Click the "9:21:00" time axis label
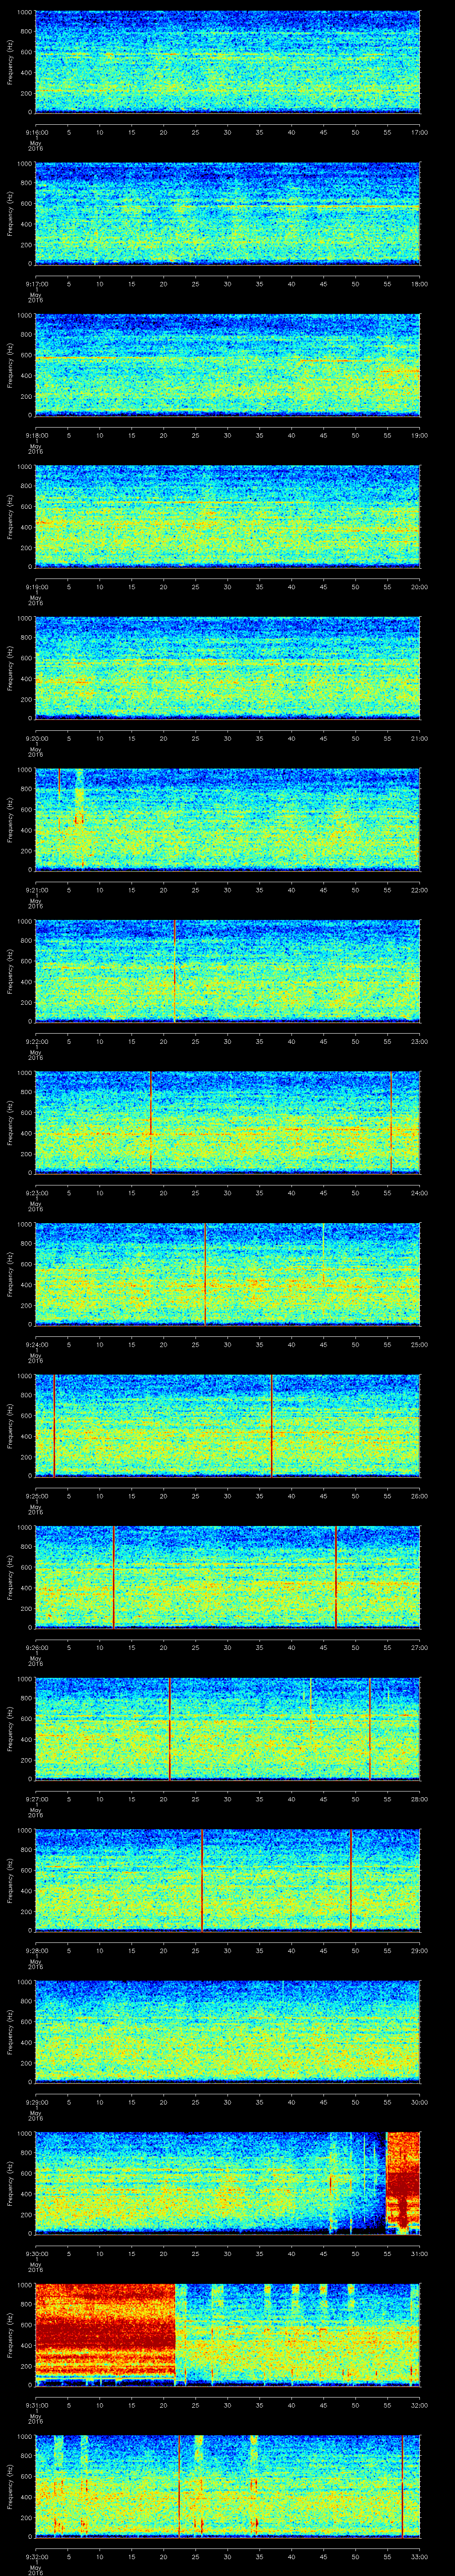The width and height of the screenshot is (455, 2576). [36, 890]
